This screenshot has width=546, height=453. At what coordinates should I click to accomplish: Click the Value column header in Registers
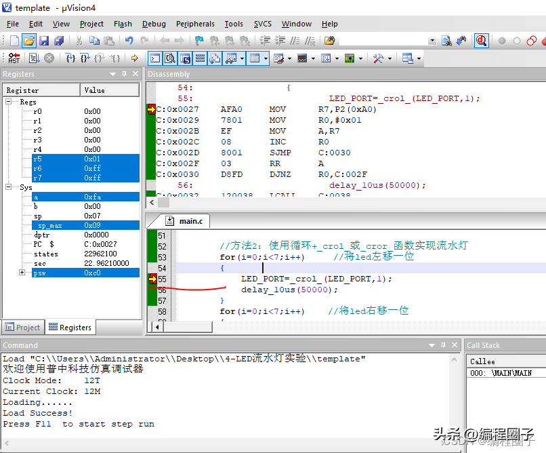pyautogui.click(x=95, y=90)
